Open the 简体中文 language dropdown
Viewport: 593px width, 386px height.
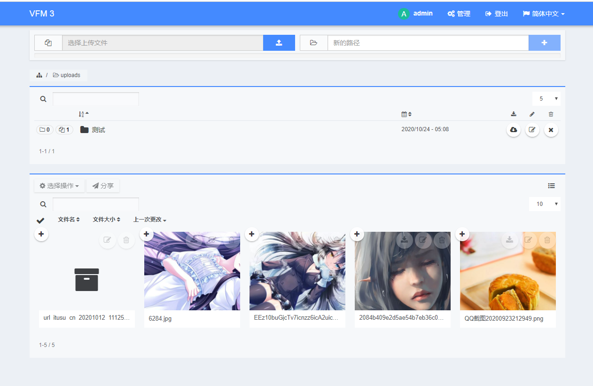click(x=544, y=14)
